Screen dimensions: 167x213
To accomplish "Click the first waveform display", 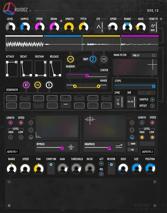I will (24, 44).
